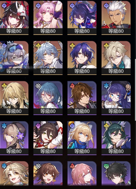
Task: Click Physical icon on teal-haired red-eyed woman
Action: 38,86
